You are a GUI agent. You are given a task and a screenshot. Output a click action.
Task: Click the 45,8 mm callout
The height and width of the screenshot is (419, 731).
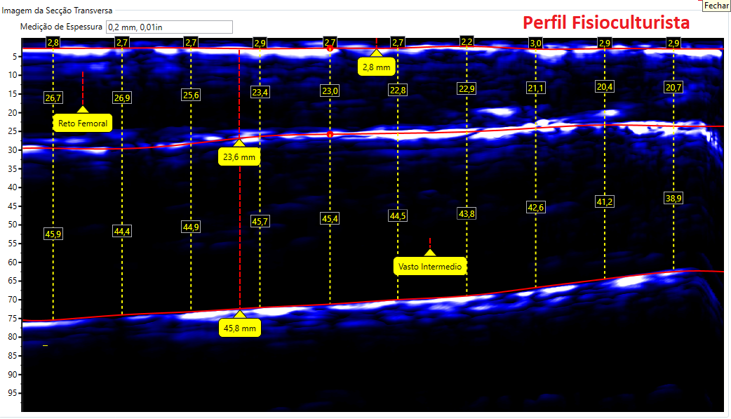pyautogui.click(x=239, y=328)
